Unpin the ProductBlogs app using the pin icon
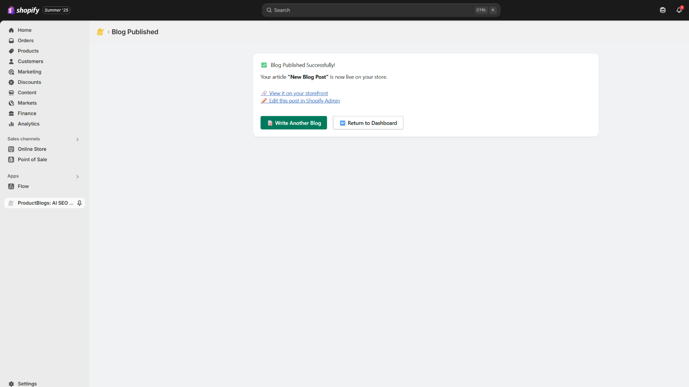The image size is (689, 387). point(80,203)
